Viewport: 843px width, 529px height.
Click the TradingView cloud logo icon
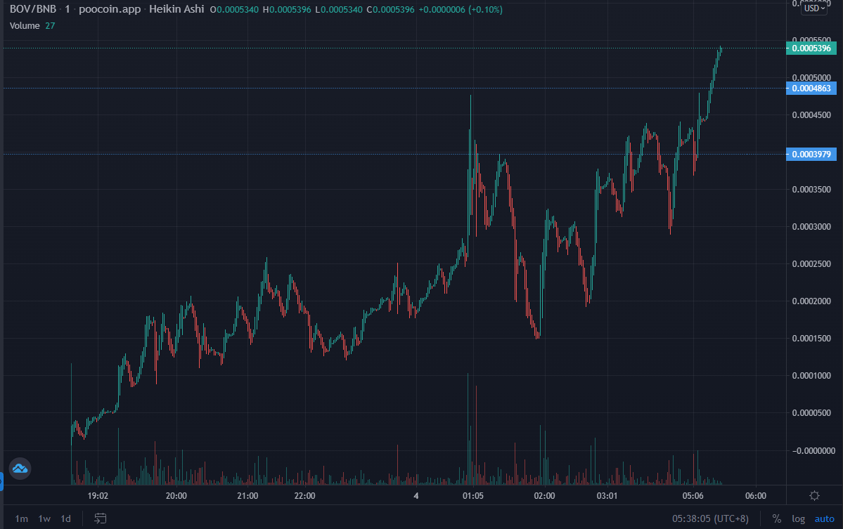pyautogui.click(x=20, y=469)
